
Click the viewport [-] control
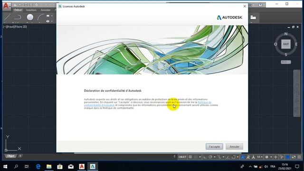(x=5, y=27)
